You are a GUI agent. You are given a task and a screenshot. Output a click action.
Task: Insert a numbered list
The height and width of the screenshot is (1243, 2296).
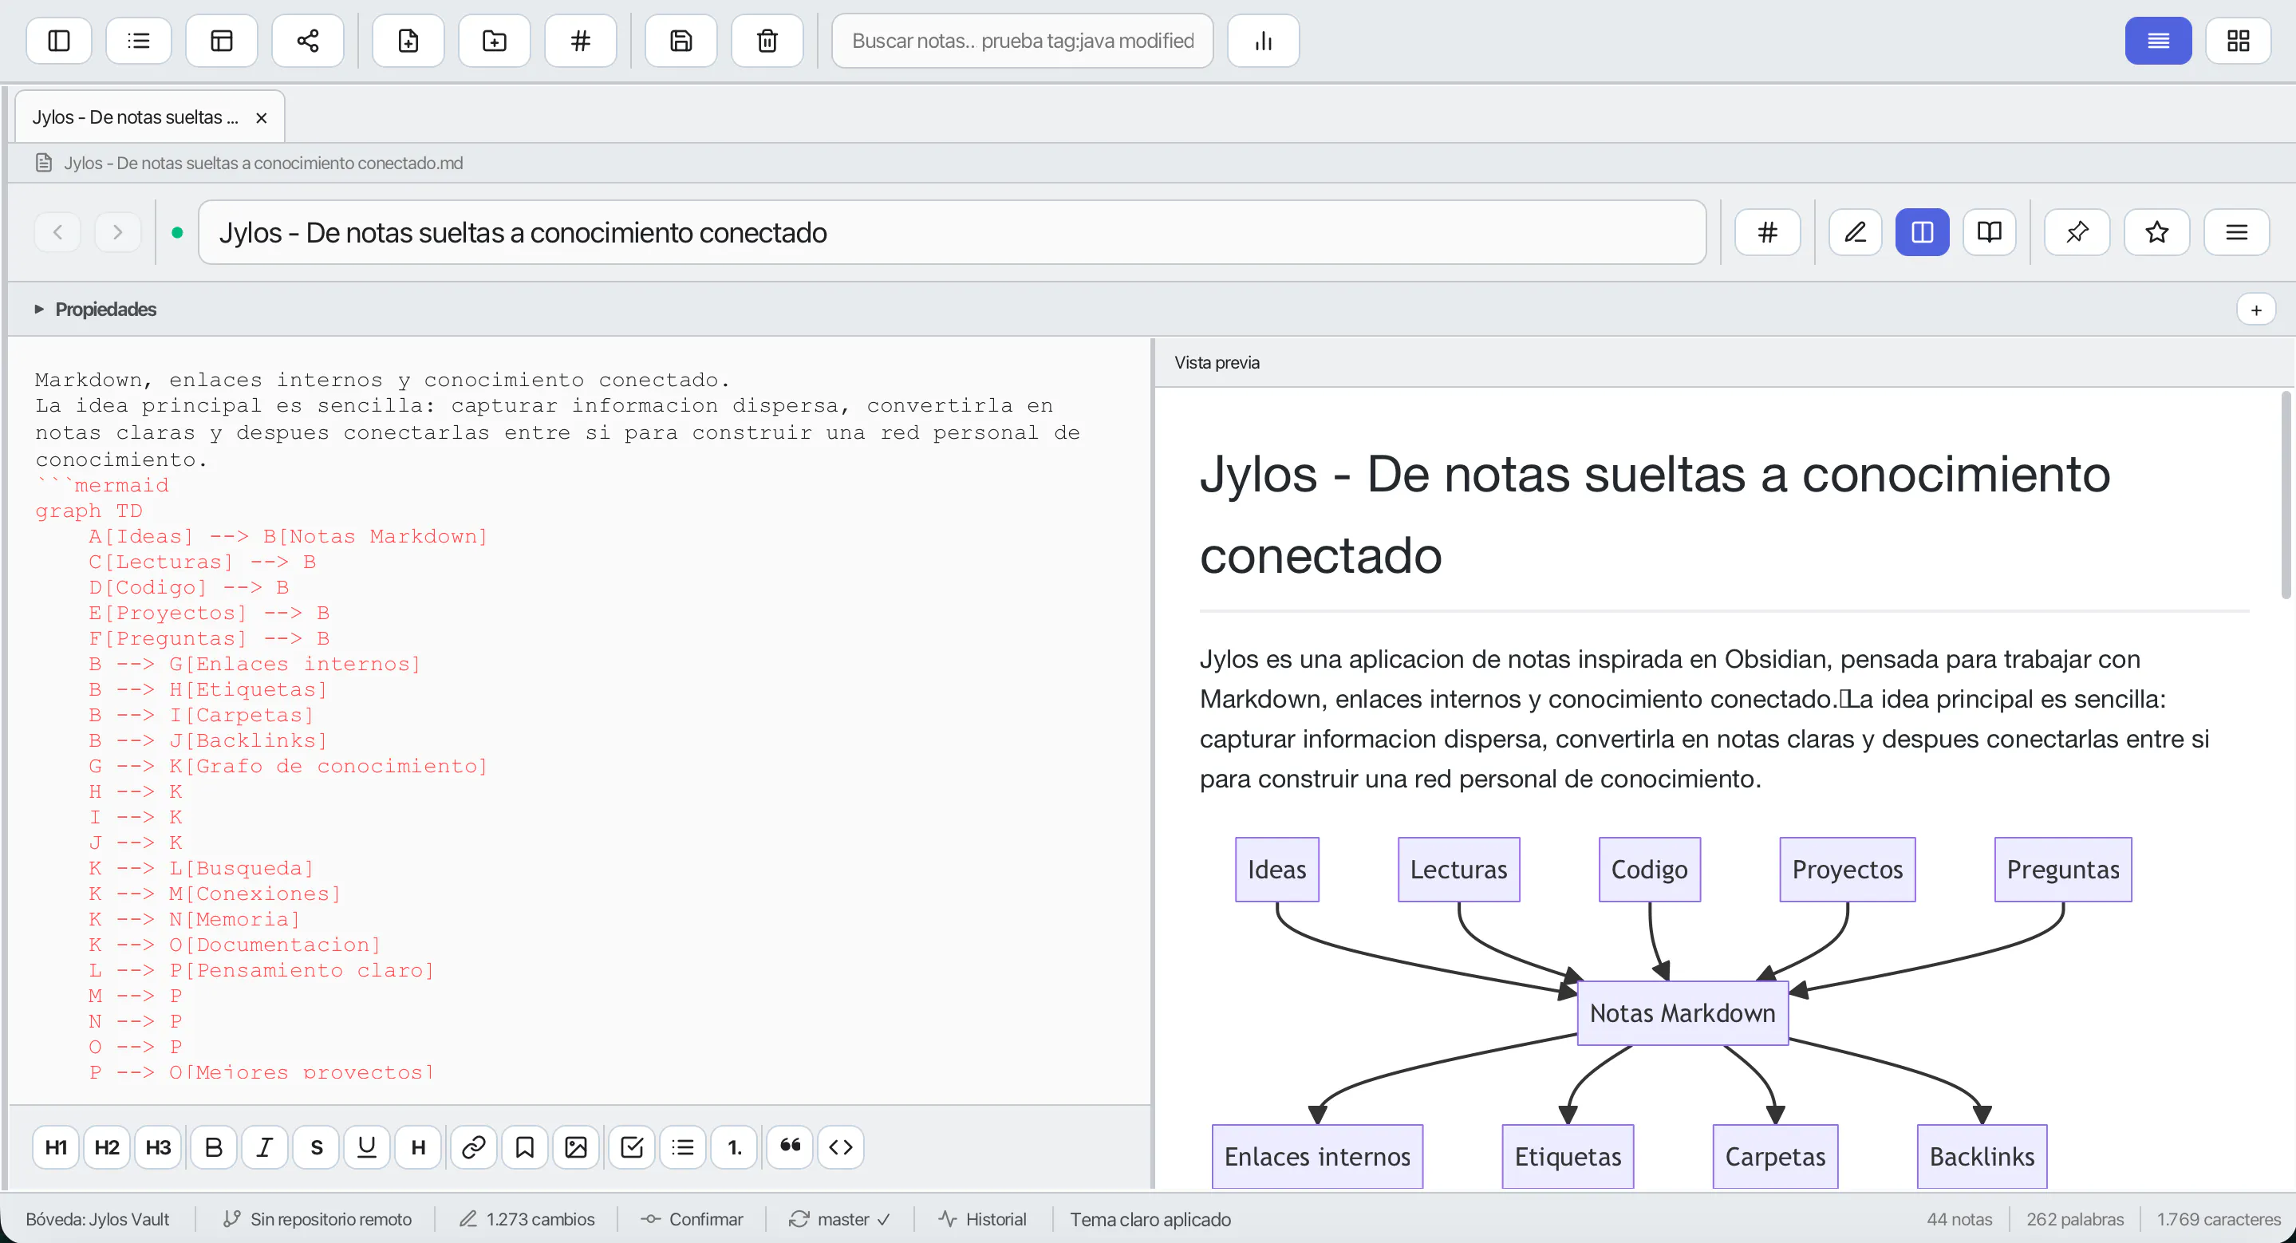(x=735, y=1146)
